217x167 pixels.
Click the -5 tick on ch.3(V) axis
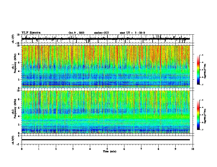pyautogui.click(x=18, y=144)
